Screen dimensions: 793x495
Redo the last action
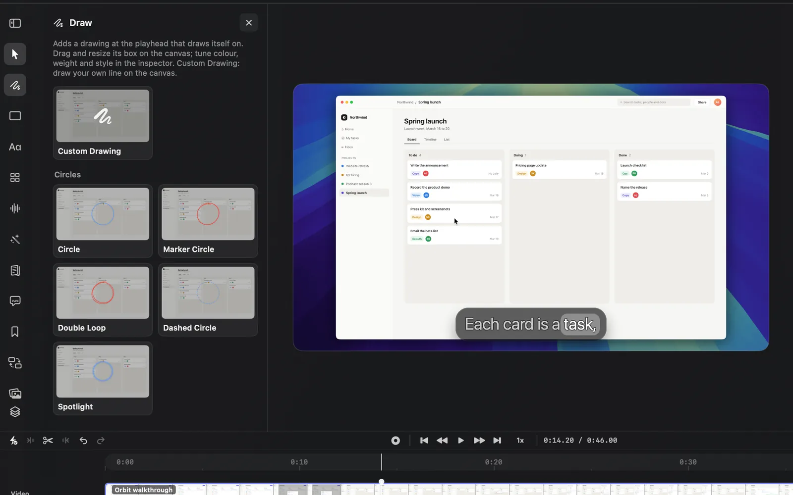pyautogui.click(x=101, y=441)
